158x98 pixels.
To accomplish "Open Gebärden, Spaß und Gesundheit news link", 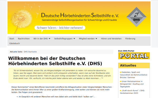I will pos(134,75).
